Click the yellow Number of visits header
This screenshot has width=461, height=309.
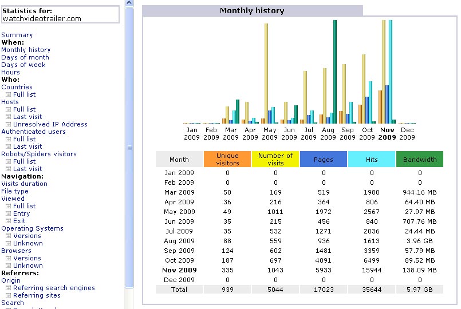coord(275,159)
